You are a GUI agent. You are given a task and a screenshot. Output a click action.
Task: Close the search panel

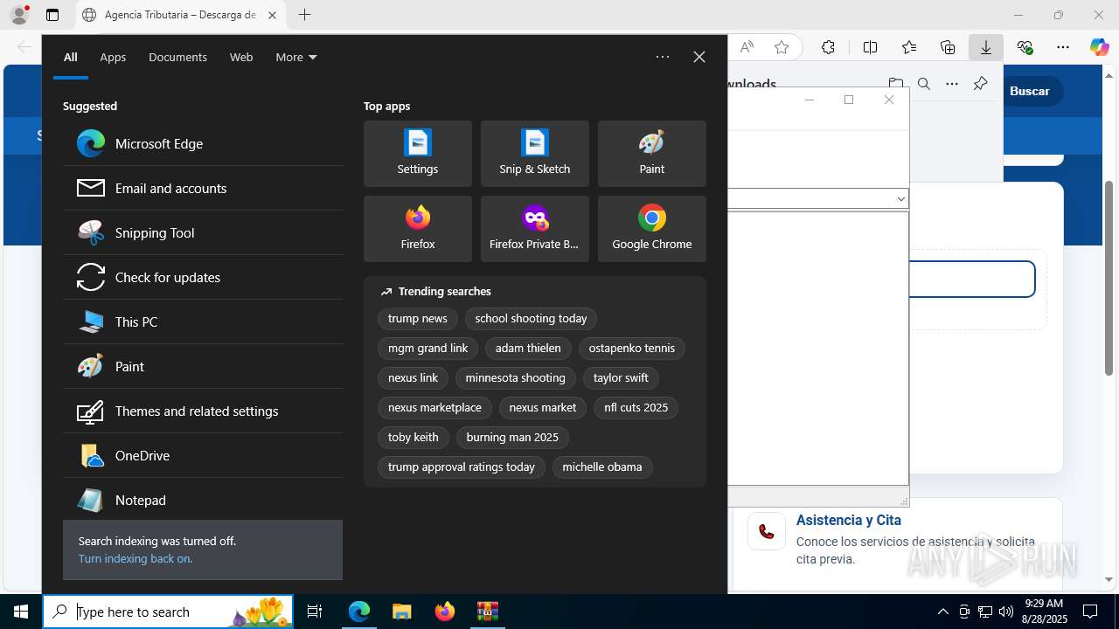click(x=699, y=57)
